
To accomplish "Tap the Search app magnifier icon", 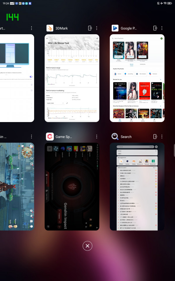I will point(115,137).
